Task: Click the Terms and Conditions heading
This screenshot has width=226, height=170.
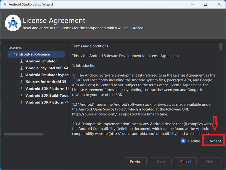Action: [90, 46]
